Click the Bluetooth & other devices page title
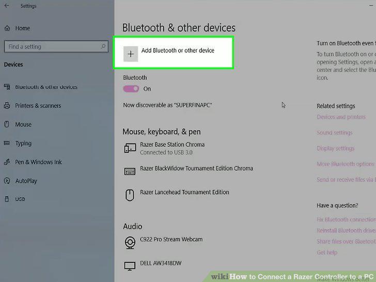Image resolution: width=376 pixels, height=282 pixels. tap(179, 27)
